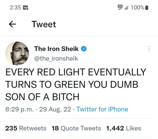Open the 18 Quote Tweets list
158x139 pixels.
click(x=76, y=128)
